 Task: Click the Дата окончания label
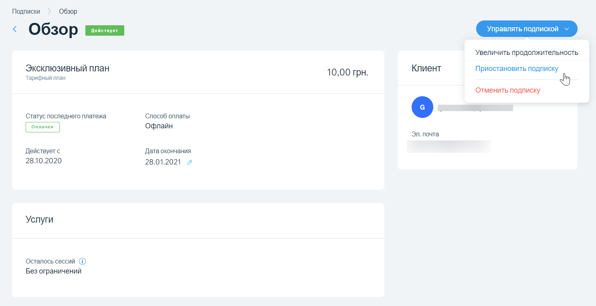168,151
